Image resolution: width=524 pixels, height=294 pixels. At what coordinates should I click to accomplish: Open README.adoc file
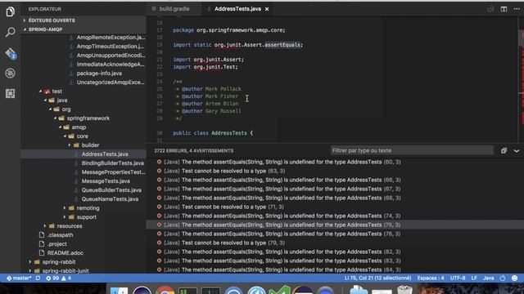point(65,253)
